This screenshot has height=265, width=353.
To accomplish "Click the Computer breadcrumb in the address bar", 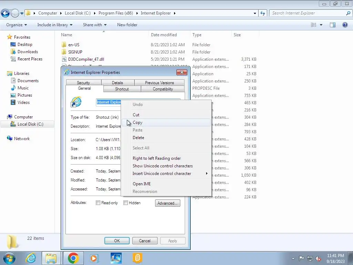I will click(48, 13).
